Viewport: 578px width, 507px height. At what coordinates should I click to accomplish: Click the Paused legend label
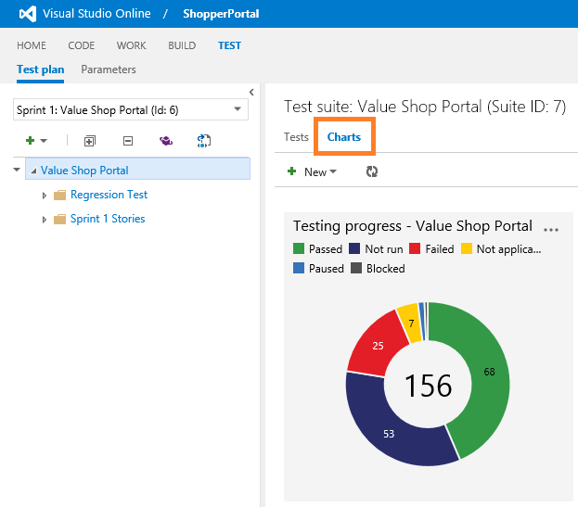(x=327, y=269)
